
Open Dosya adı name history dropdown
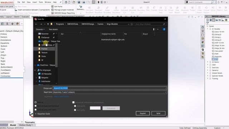click(166, 88)
